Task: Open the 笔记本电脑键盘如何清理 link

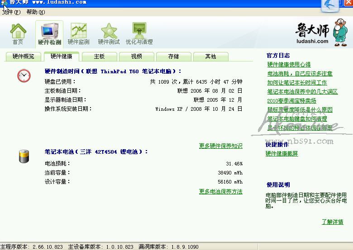Action: (x=297, y=119)
